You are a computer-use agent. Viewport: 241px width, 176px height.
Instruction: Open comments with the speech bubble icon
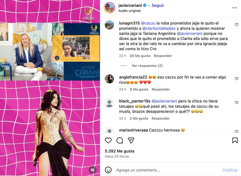click(120, 140)
